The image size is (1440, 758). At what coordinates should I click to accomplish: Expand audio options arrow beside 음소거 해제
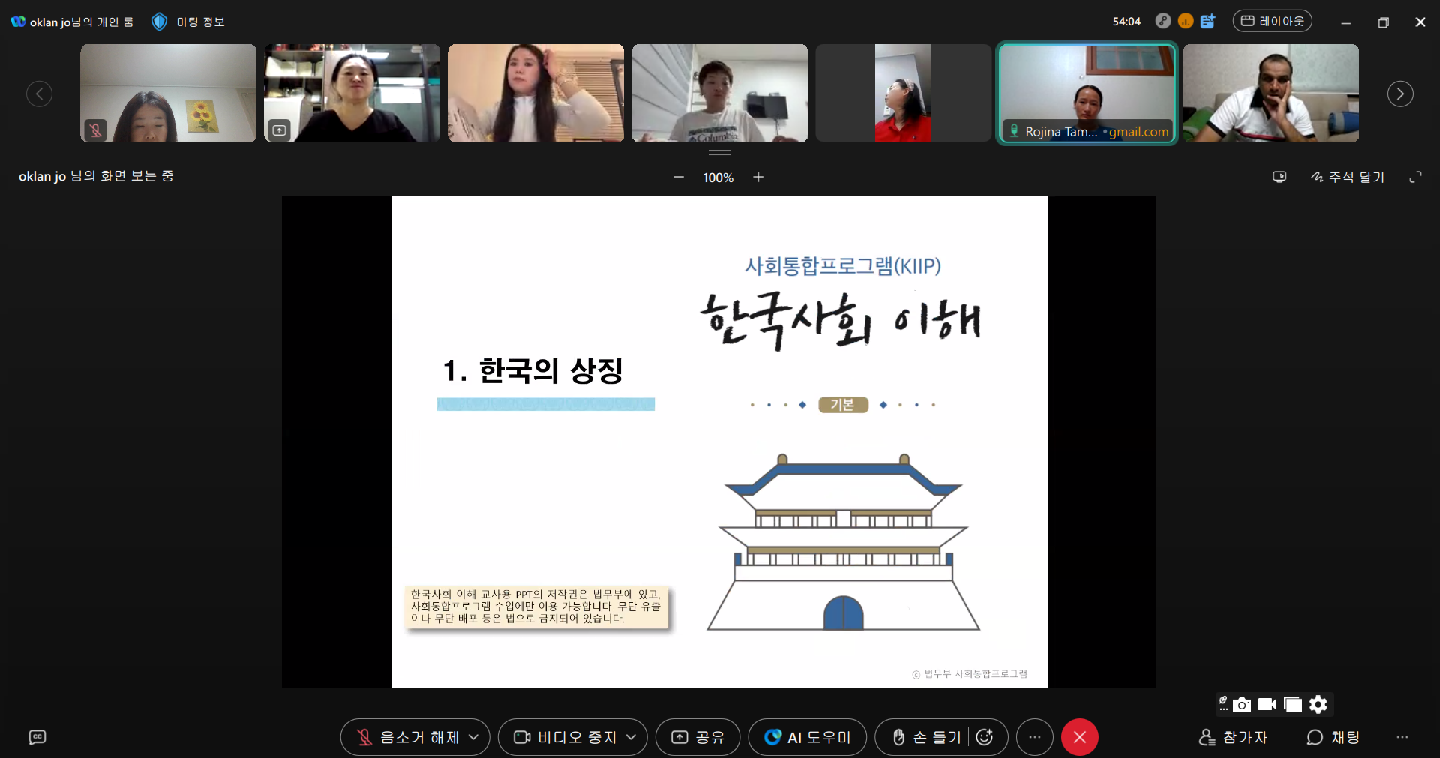point(474,737)
